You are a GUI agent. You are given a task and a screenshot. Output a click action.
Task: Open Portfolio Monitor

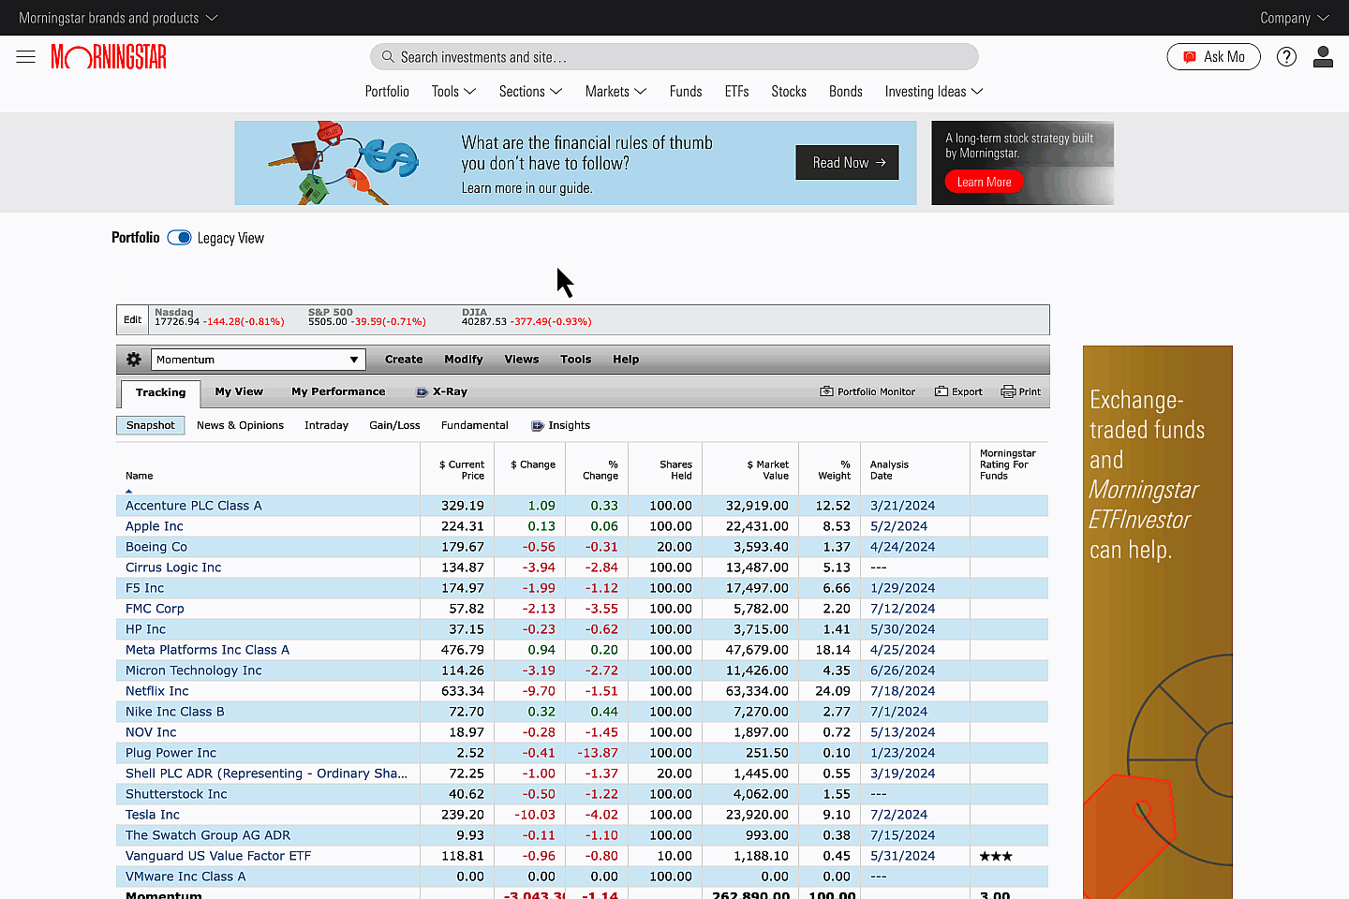click(x=867, y=392)
